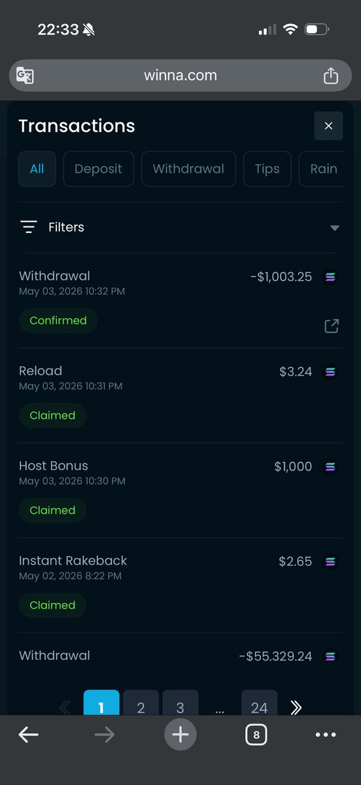Open the tab switcher showing 8 tabs

(256, 735)
